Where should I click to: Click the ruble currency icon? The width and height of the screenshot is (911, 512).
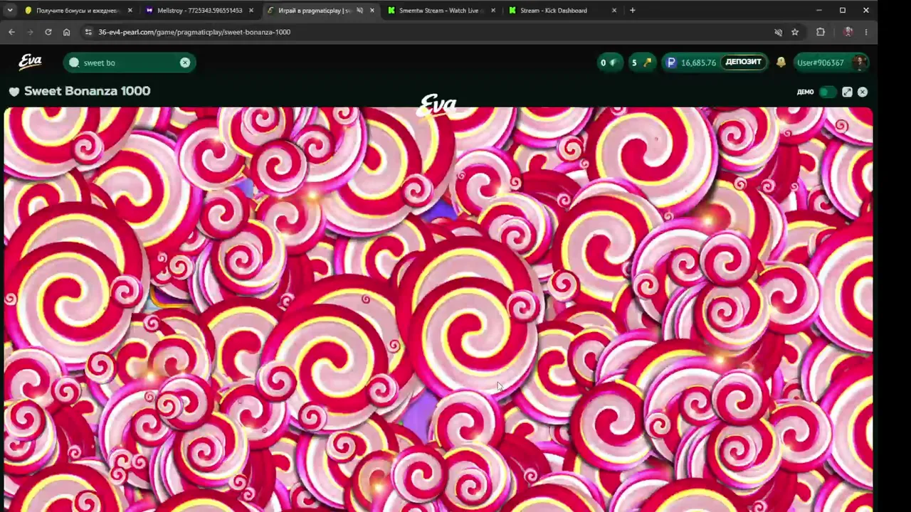tap(671, 63)
